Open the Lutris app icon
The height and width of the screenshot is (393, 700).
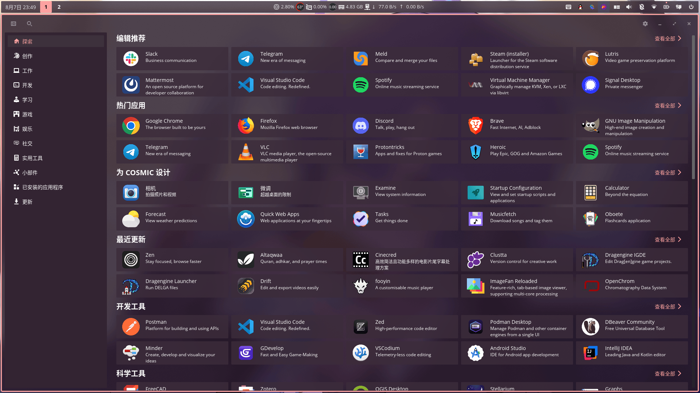(591, 59)
